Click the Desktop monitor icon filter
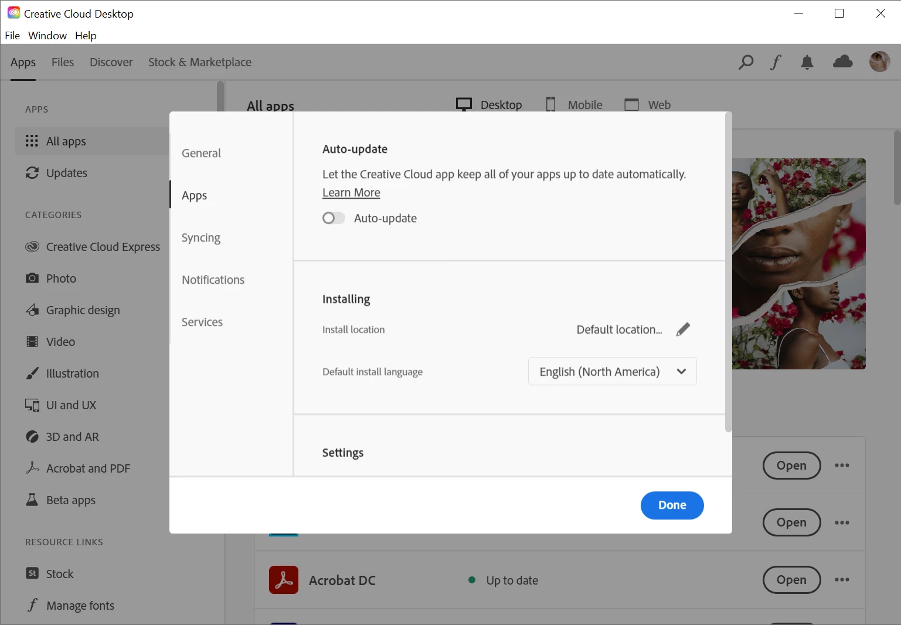Screen dimensions: 901x625 (464, 104)
